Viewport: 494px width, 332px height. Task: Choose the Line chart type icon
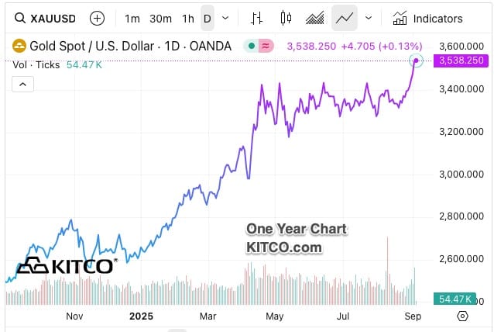pyautogui.click(x=344, y=18)
